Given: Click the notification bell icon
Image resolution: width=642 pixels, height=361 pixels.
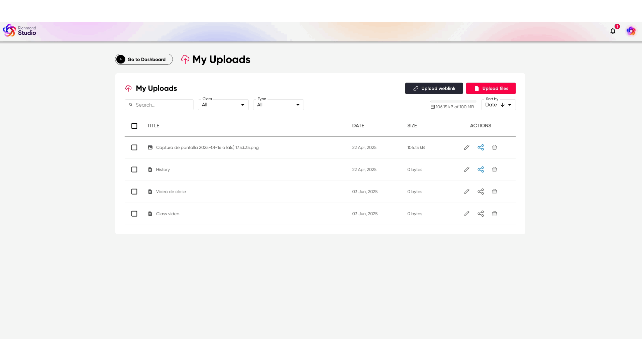Looking at the screenshot, I should click(613, 31).
